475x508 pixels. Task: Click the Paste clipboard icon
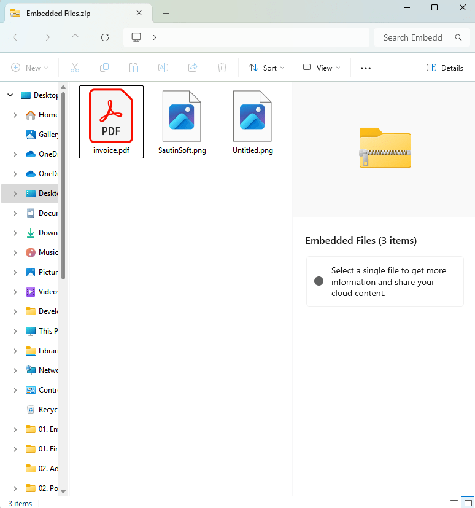(134, 68)
